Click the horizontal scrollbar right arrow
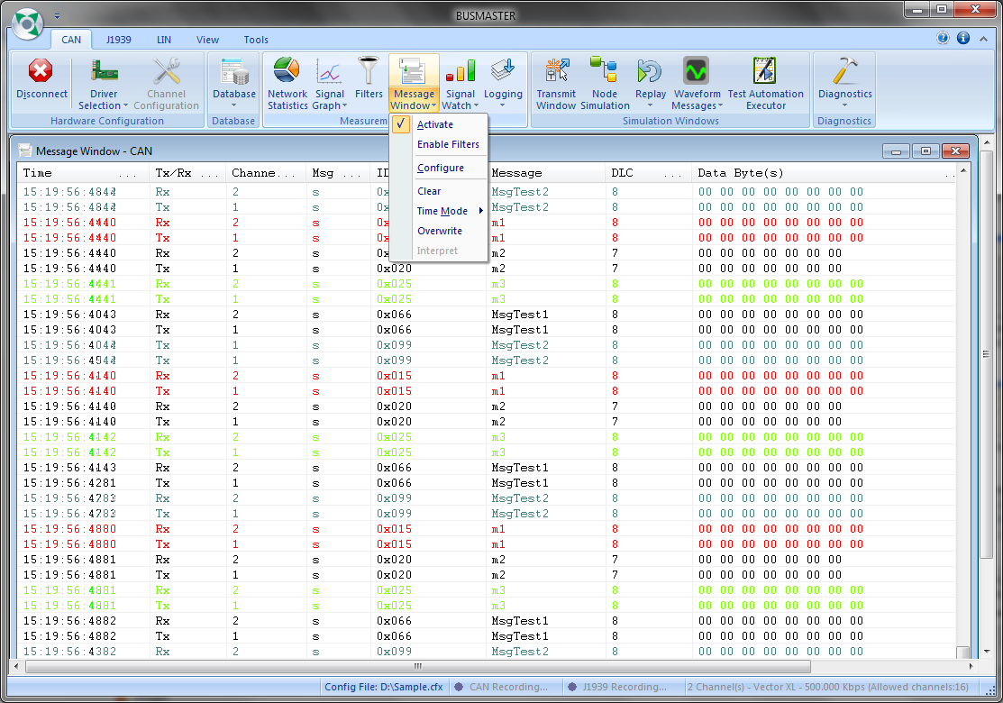This screenshot has height=703, width=1003. (x=971, y=667)
